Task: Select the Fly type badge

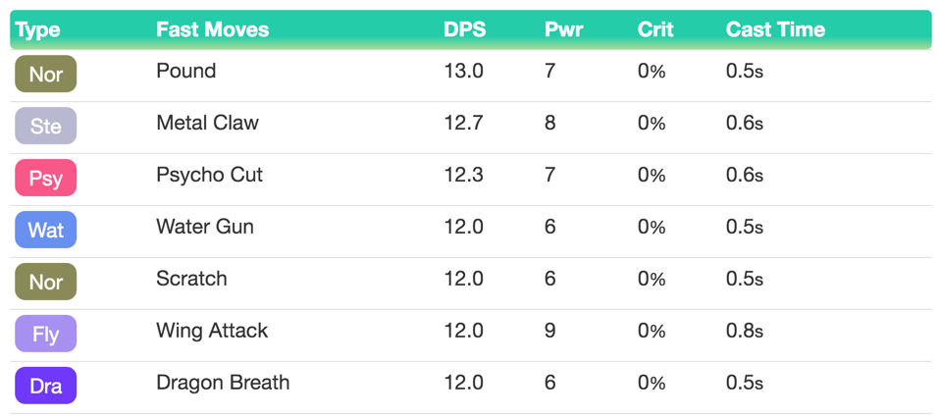Action: (45, 334)
